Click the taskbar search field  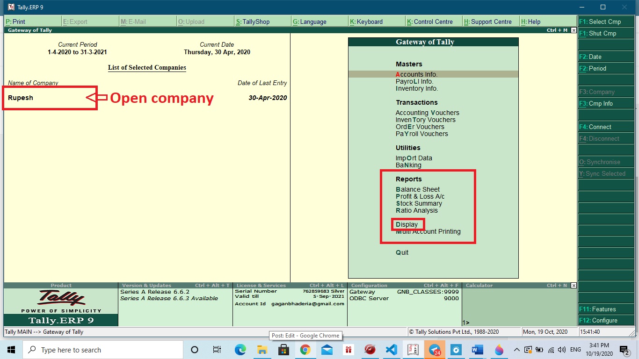(103, 350)
